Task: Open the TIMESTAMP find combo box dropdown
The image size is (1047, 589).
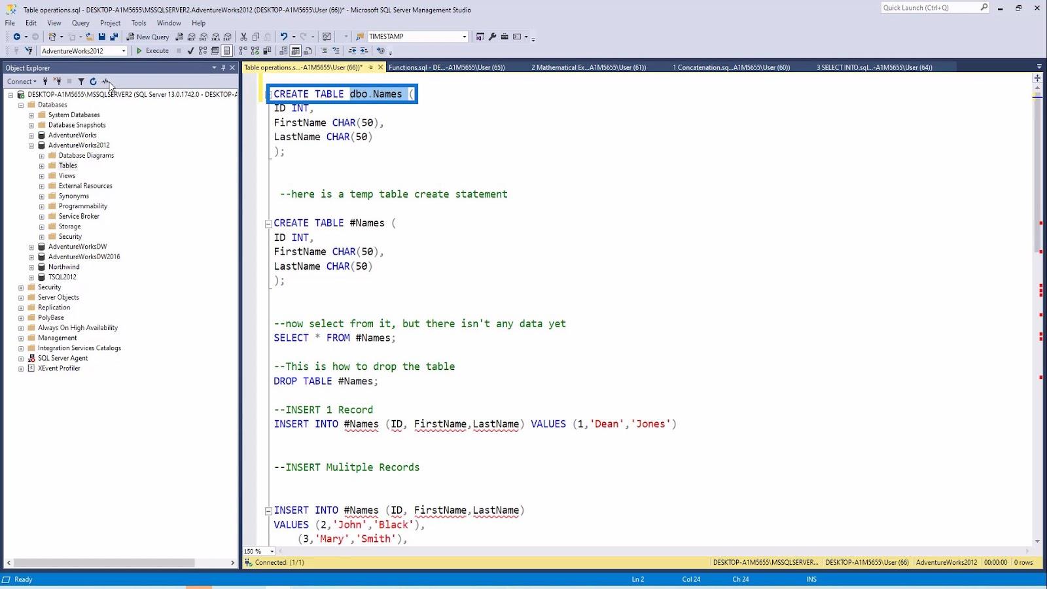Action: [465, 37]
